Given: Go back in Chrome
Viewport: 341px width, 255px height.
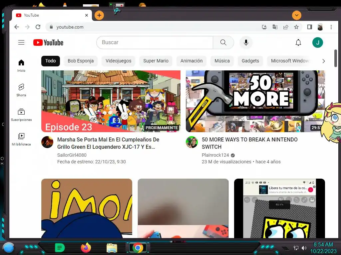Looking at the screenshot, I should (17, 27).
